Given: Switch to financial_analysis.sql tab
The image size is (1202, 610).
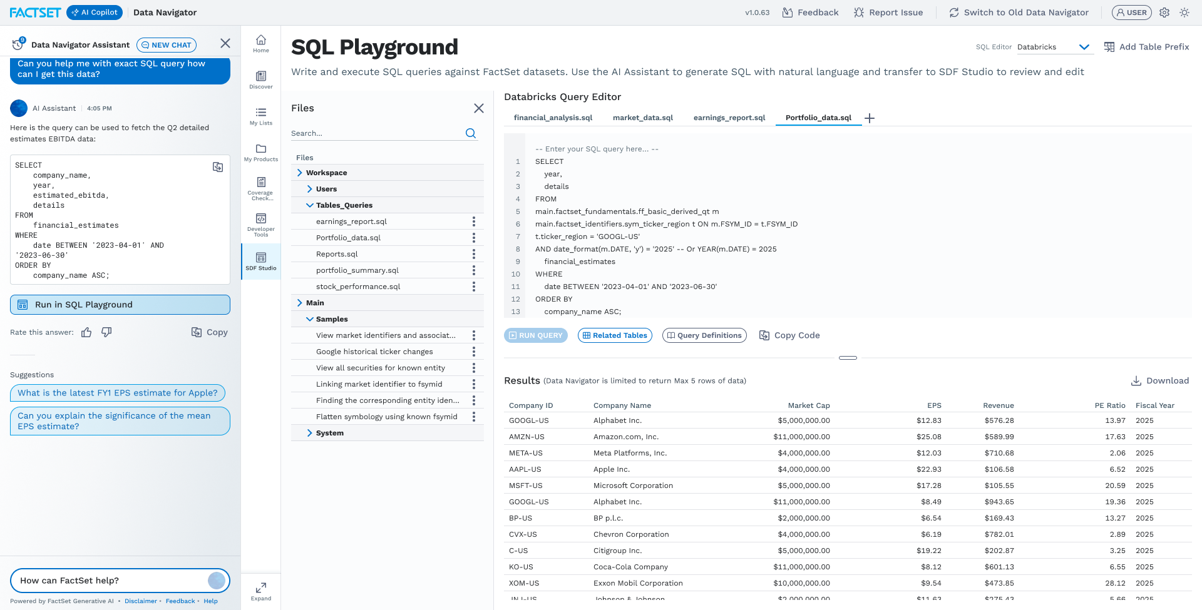Looking at the screenshot, I should [x=553, y=118].
